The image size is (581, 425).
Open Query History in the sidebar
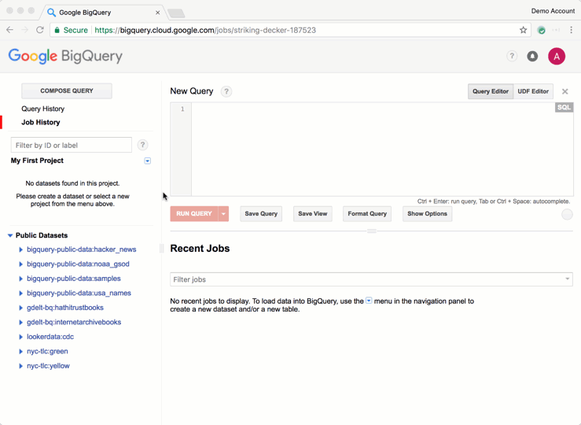pyautogui.click(x=43, y=109)
